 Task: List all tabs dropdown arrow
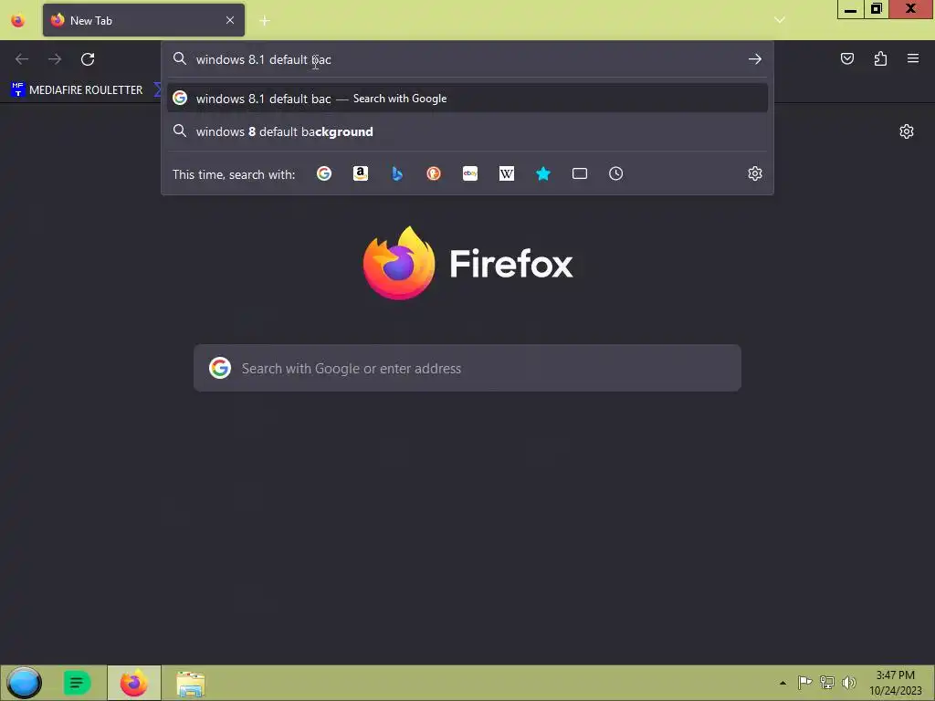(x=780, y=20)
